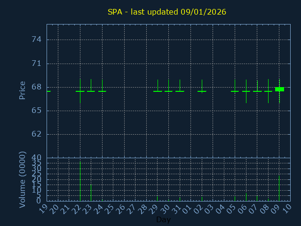Screen dimensions: 301x226
Task: Select the 68 price tick label
Action: pyautogui.click(x=36, y=87)
